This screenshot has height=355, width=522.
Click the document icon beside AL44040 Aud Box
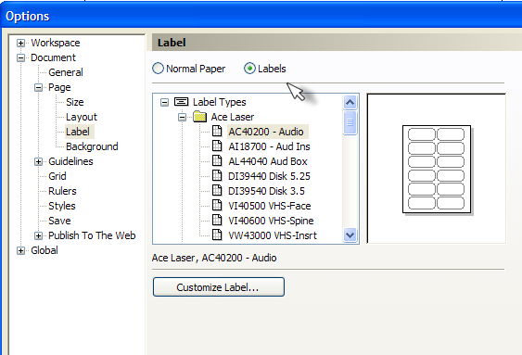point(217,160)
